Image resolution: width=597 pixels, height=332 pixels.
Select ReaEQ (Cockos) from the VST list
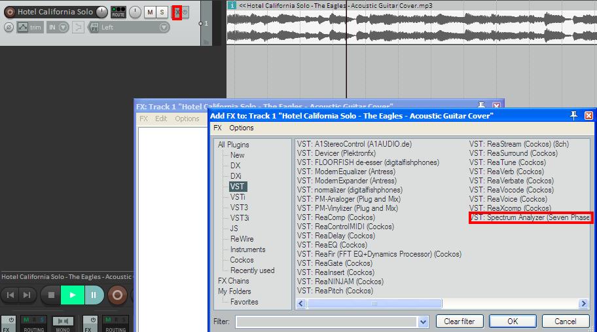click(x=331, y=245)
